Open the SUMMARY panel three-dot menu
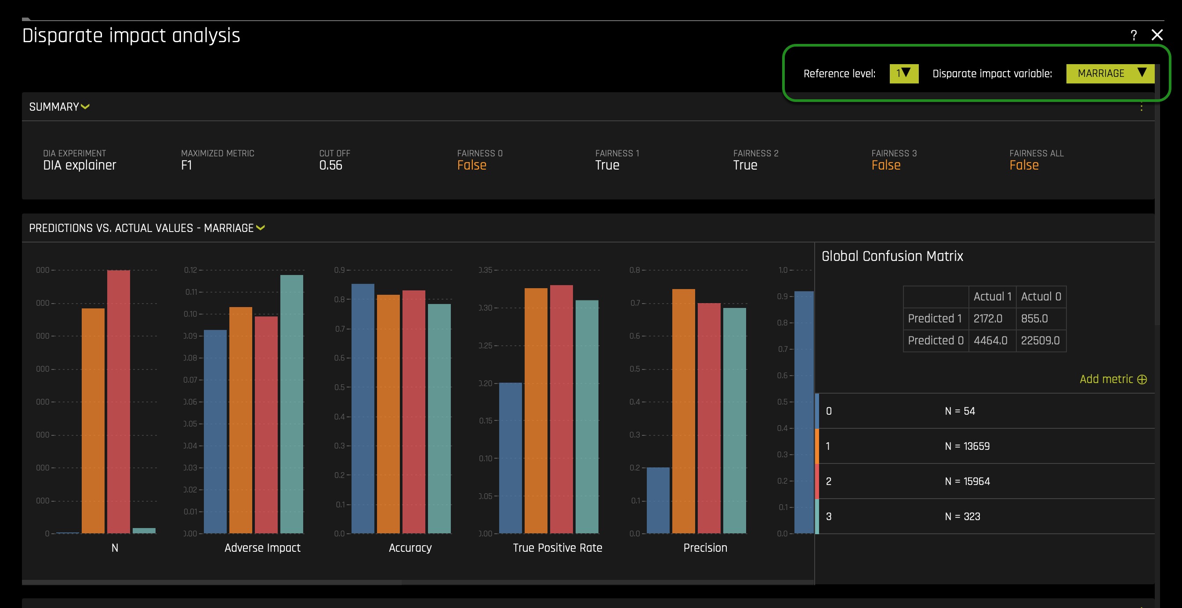Screen dimensions: 1182x608 click(x=1141, y=106)
